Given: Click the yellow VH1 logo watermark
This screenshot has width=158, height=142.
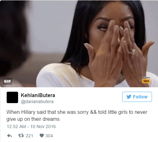Looking at the screenshot, I should coord(146,81).
